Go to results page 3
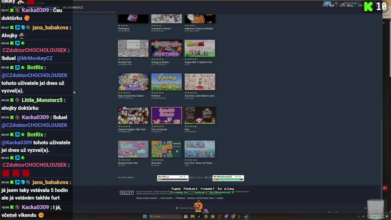 coord(199,178)
